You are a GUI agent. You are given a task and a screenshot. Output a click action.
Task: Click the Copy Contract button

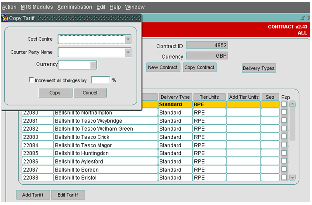point(200,67)
